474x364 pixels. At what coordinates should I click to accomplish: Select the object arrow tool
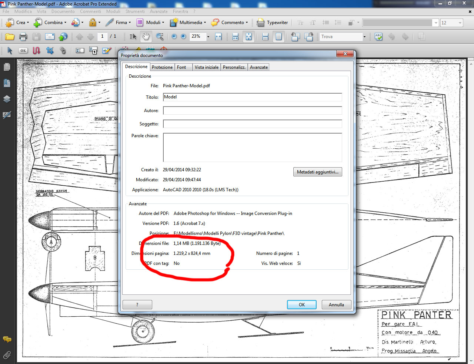tap(10, 50)
